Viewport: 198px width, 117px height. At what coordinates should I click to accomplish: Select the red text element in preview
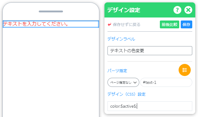click(36, 24)
